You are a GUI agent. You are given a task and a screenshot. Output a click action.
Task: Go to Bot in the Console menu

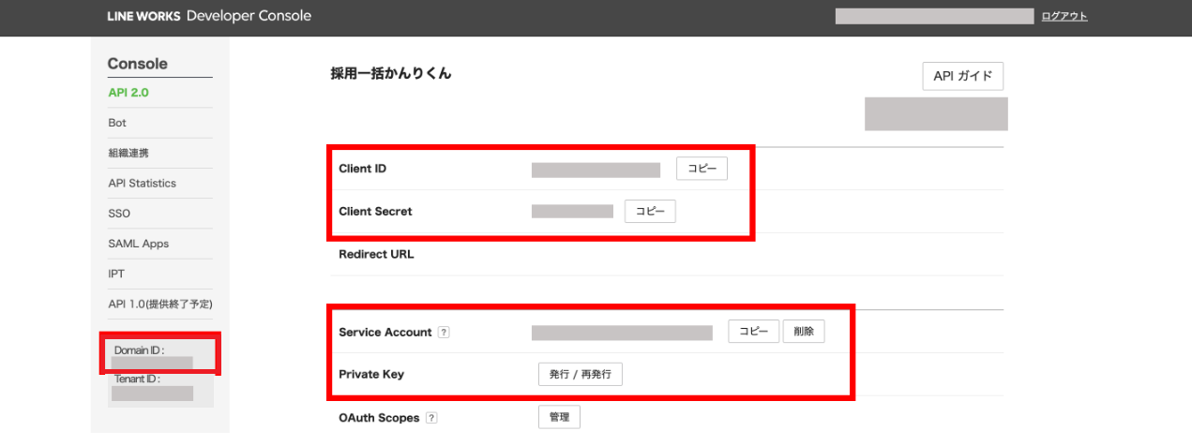coord(117,123)
